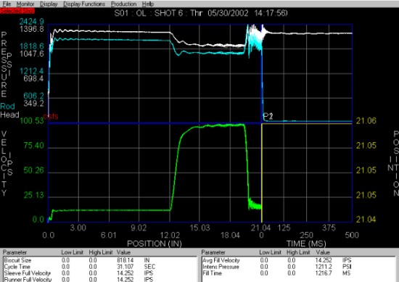The height and width of the screenshot is (282, 399).
Task: Select the Cycle Time parameter row
Action: pyautogui.click(x=100, y=267)
